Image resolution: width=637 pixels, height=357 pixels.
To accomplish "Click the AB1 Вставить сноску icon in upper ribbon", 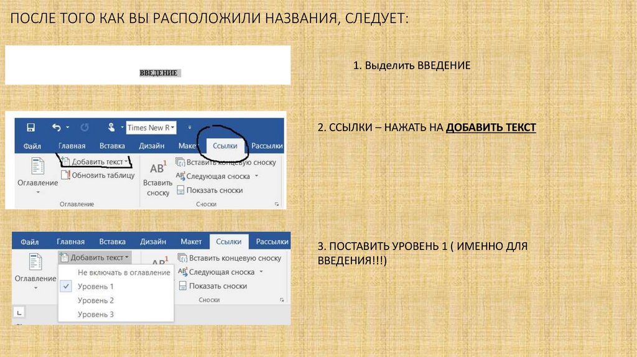I will click(158, 168).
